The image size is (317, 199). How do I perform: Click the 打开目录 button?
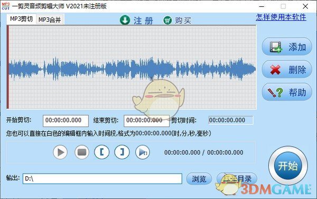tap(237, 179)
